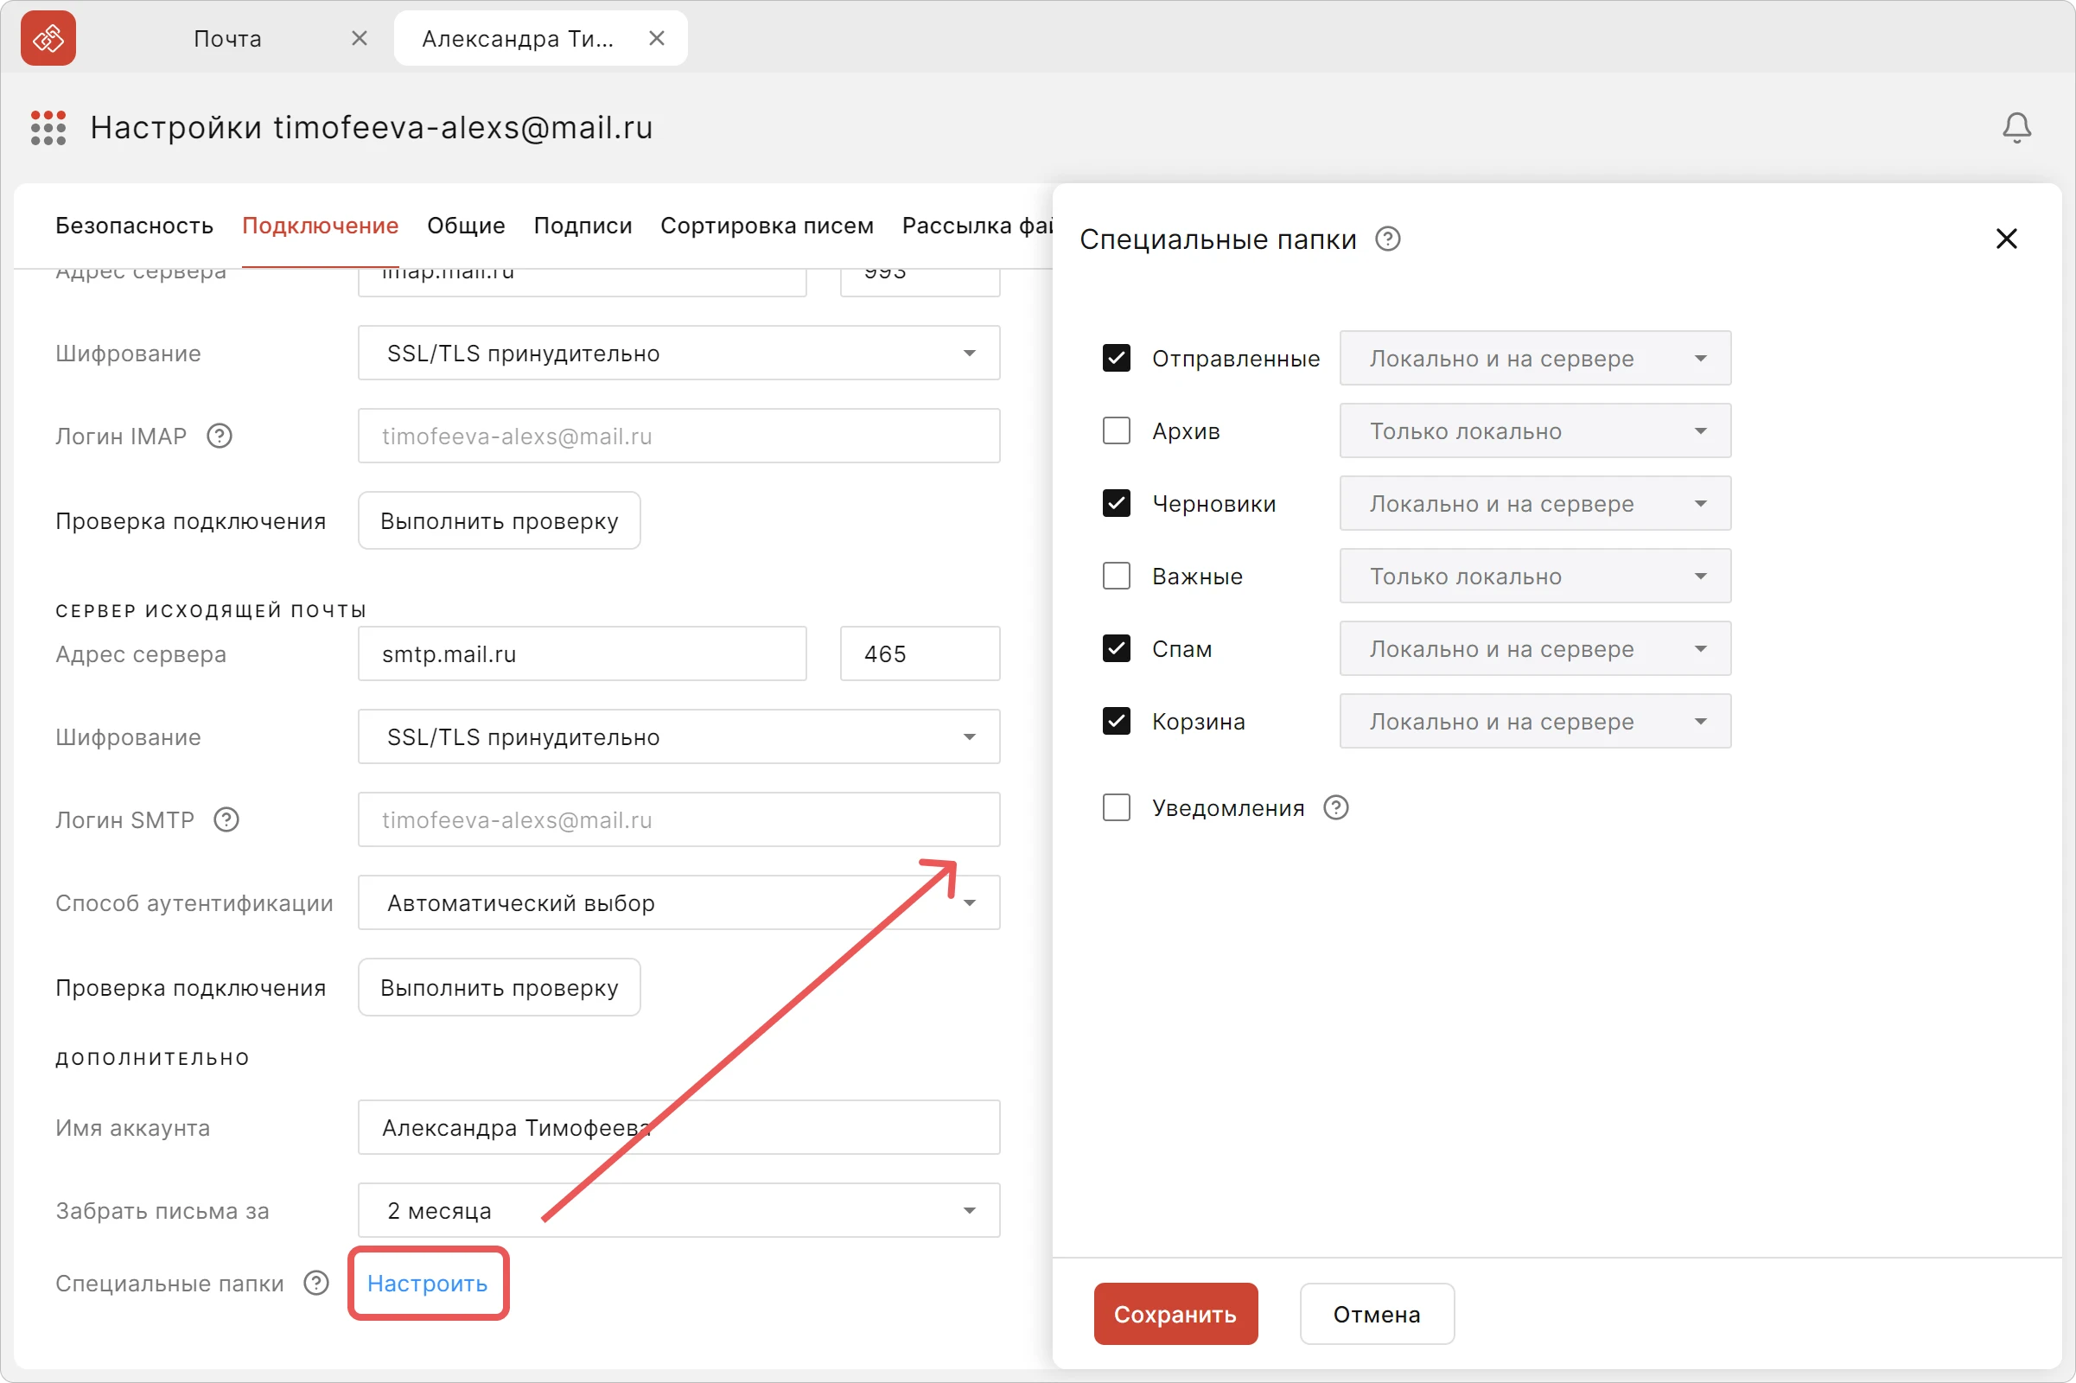Open the Безопасность settings tab
The height and width of the screenshot is (1383, 2076).
134,226
